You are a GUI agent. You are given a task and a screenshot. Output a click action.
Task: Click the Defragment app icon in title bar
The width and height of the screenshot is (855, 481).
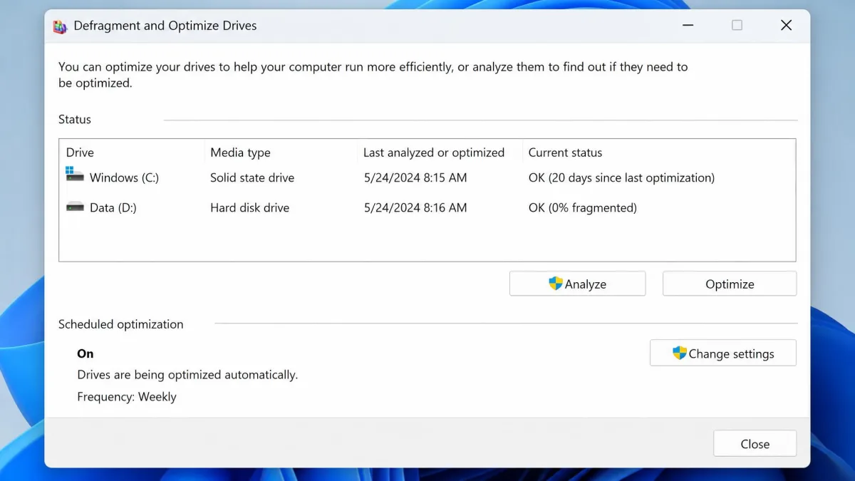coord(60,26)
